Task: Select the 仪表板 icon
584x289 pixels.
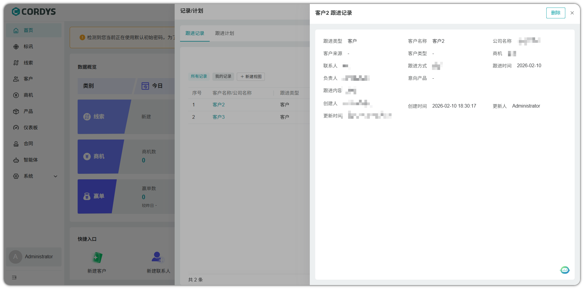Action: [x=16, y=127]
